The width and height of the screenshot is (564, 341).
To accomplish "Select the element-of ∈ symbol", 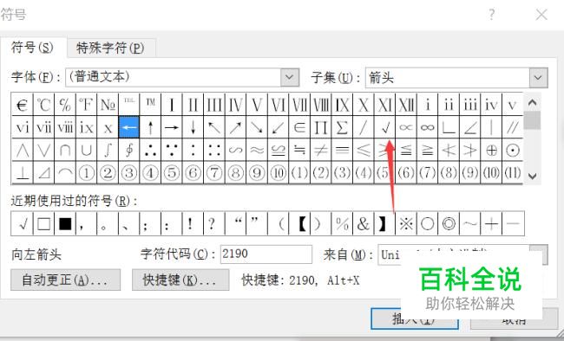I will (x=299, y=127).
